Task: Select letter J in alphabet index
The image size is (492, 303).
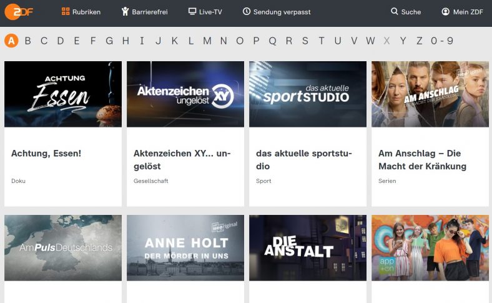Action: [x=158, y=41]
